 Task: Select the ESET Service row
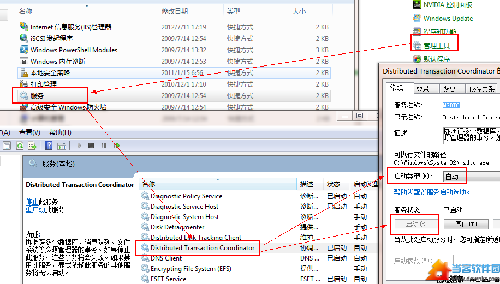point(260,279)
